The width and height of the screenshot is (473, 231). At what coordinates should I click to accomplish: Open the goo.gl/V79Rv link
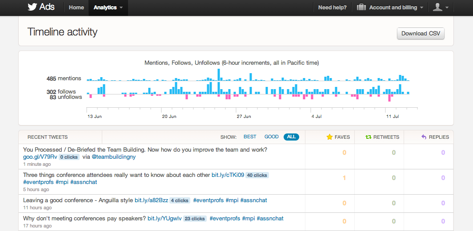tap(40, 157)
